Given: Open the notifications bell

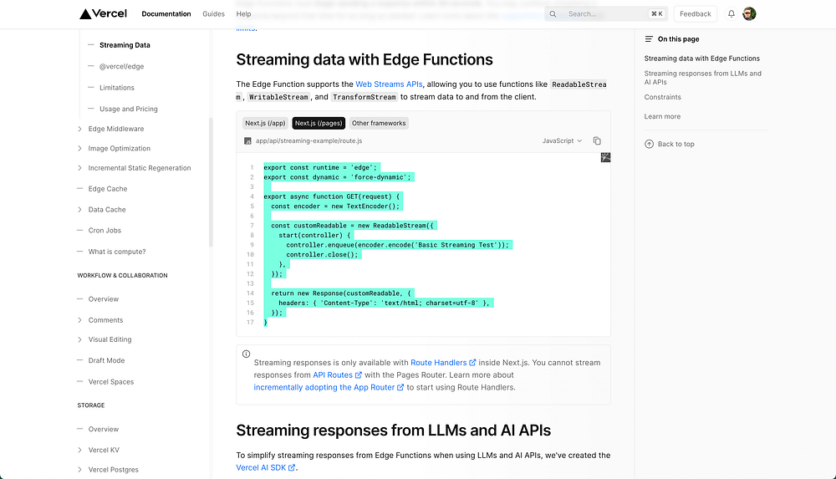Looking at the screenshot, I should coord(731,14).
